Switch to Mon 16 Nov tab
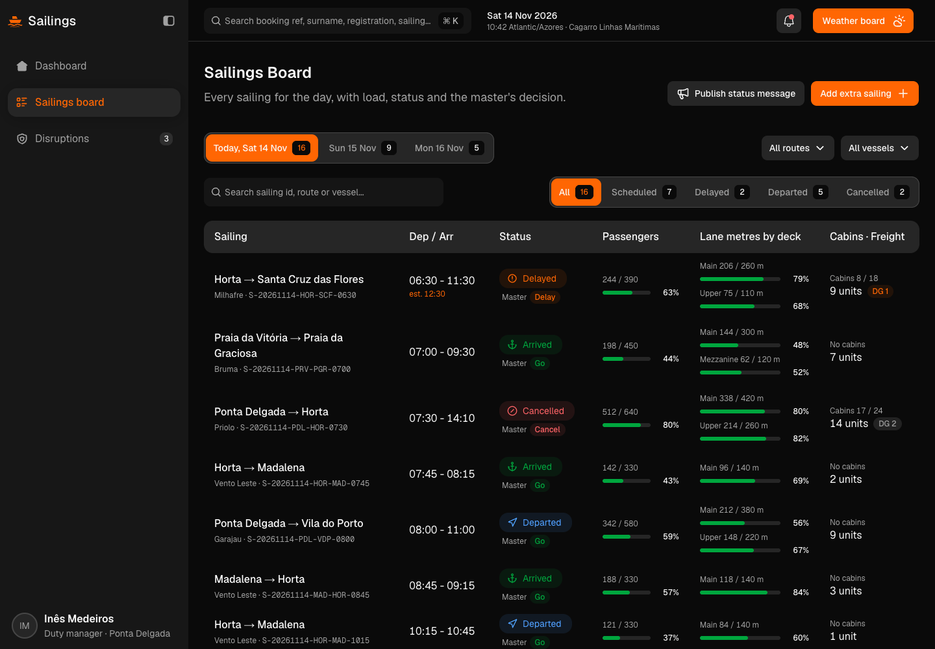 pos(449,148)
